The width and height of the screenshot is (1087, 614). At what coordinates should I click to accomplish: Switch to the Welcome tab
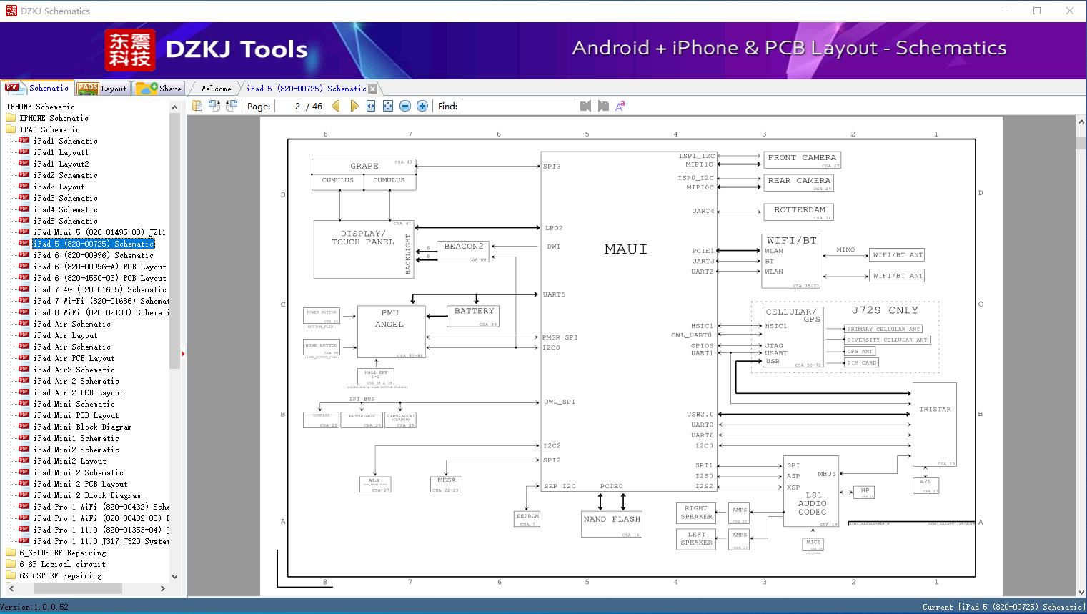click(214, 88)
